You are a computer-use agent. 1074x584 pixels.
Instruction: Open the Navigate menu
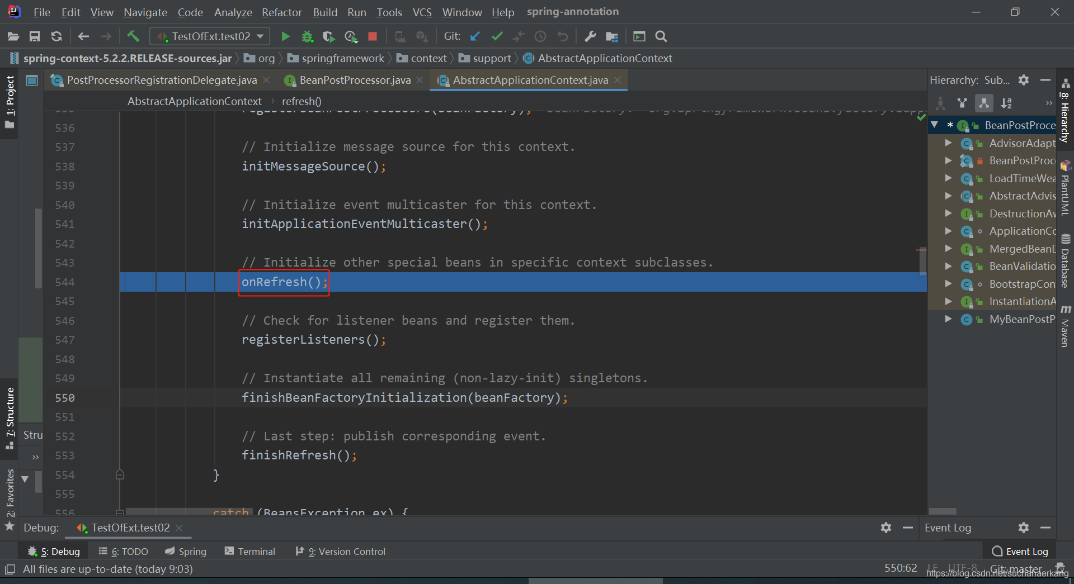[x=145, y=12]
